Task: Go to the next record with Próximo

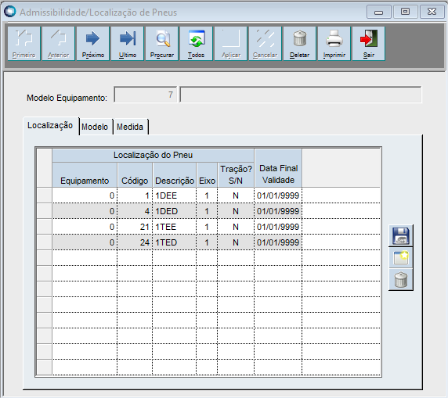Action: click(x=93, y=43)
